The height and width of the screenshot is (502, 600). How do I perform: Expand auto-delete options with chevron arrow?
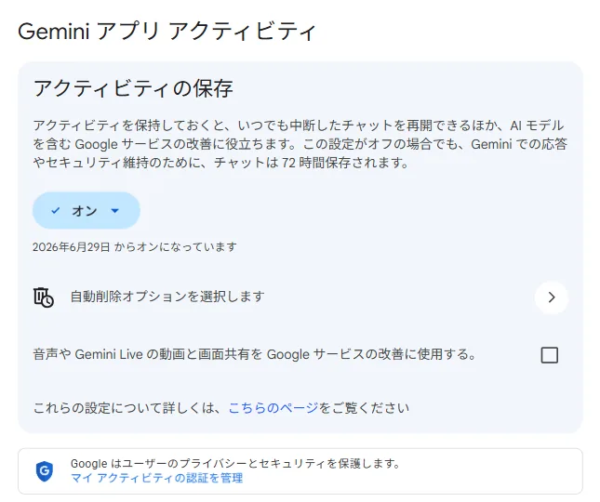point(552,297)
